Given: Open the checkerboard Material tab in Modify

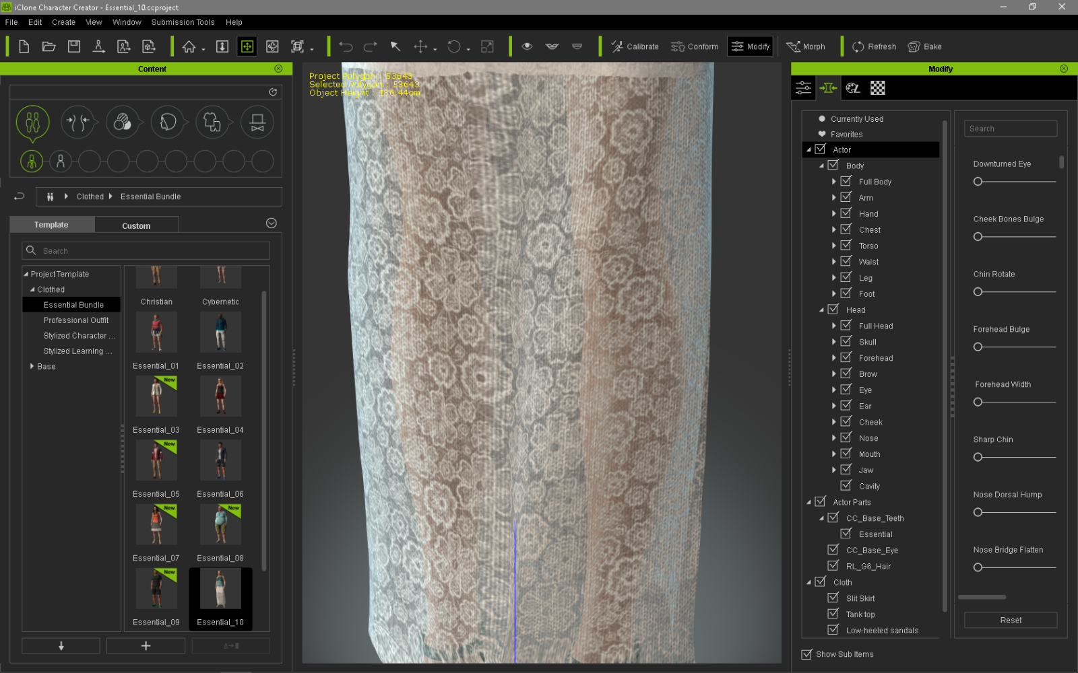Looking at the screenshot, I should click(877, 88).
